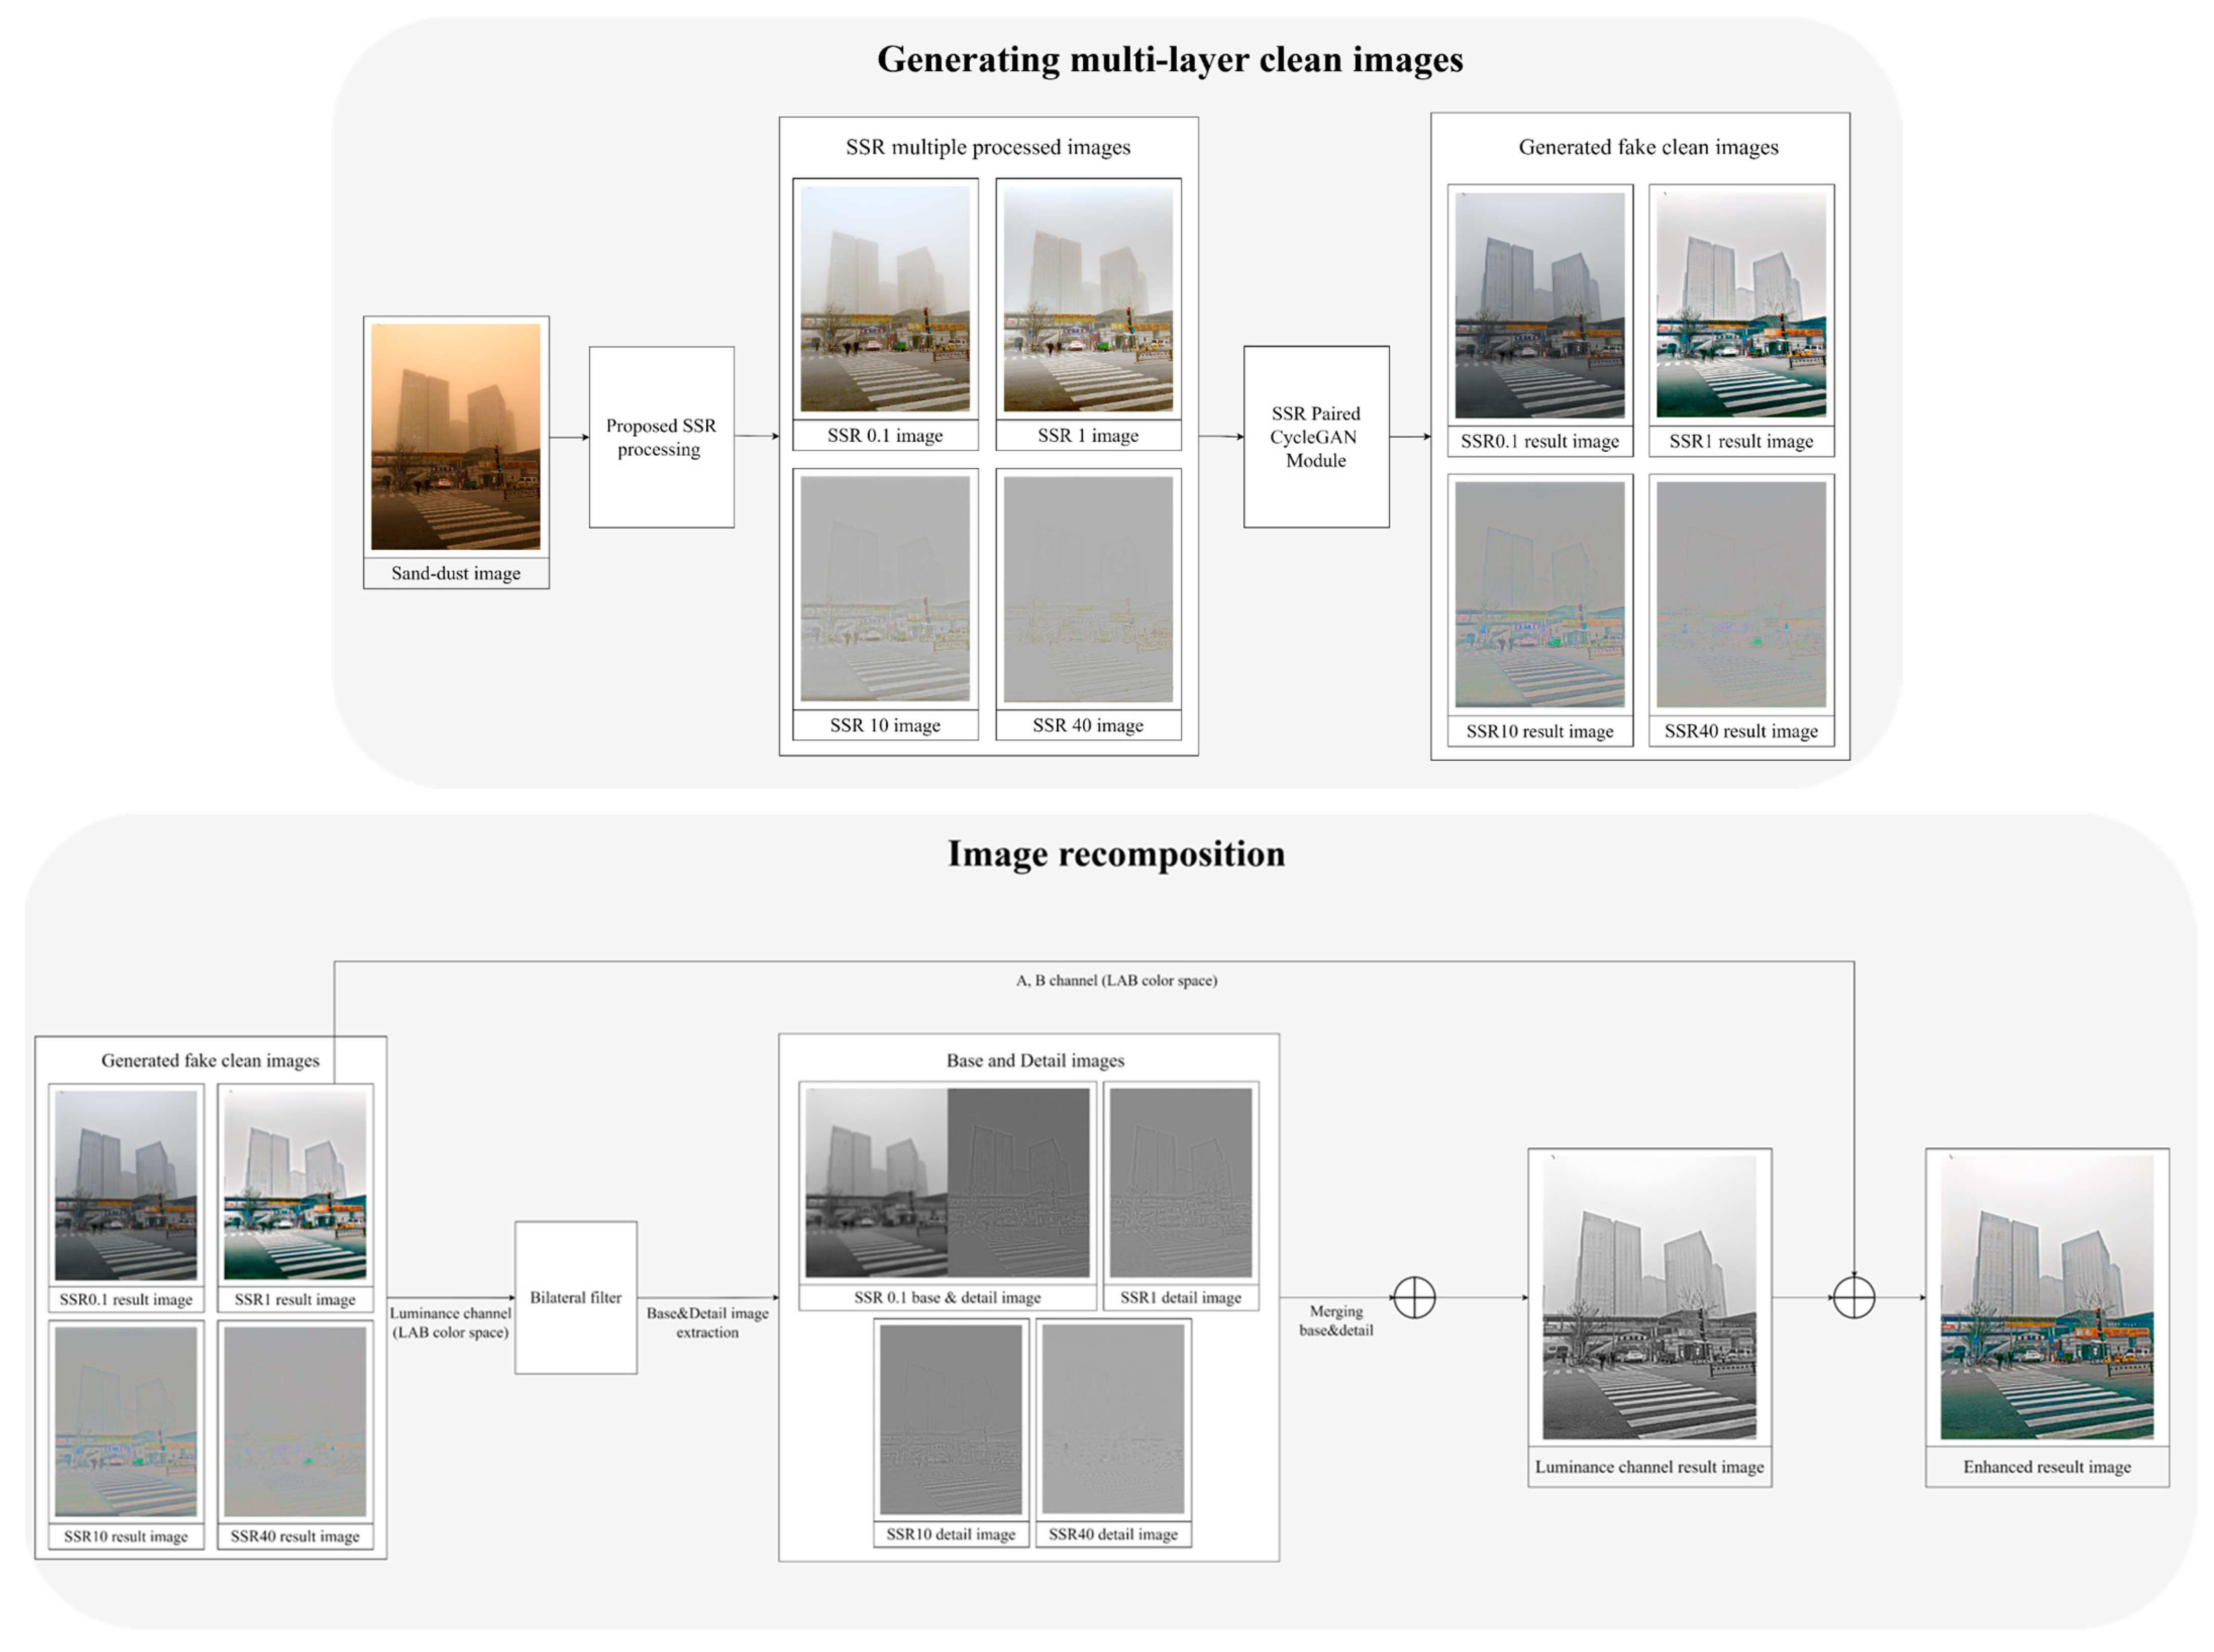This screenshot has height=1652, width=2214.
Task: Click the Bilateral filter block
Action: point(575,1297)
